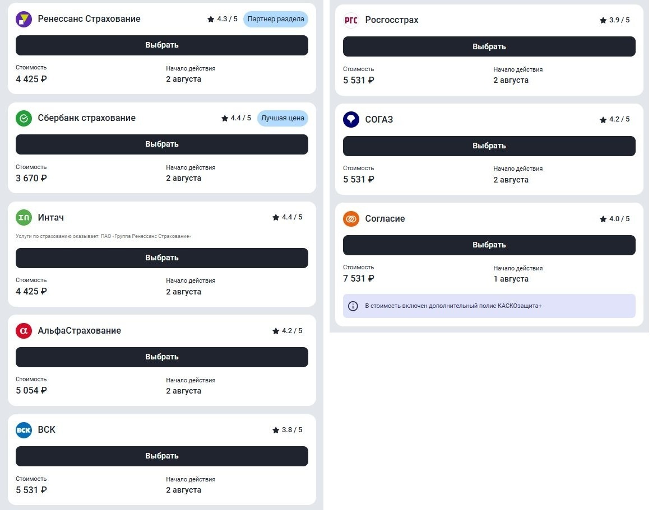The image size is (653, 510).
Task: Choose the Сбербанк страхование offer via Выбрать
Action: (161, 144)
